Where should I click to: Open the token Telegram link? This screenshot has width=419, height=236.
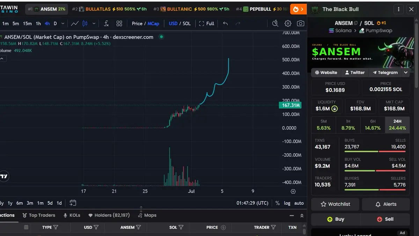pos(385,73)
